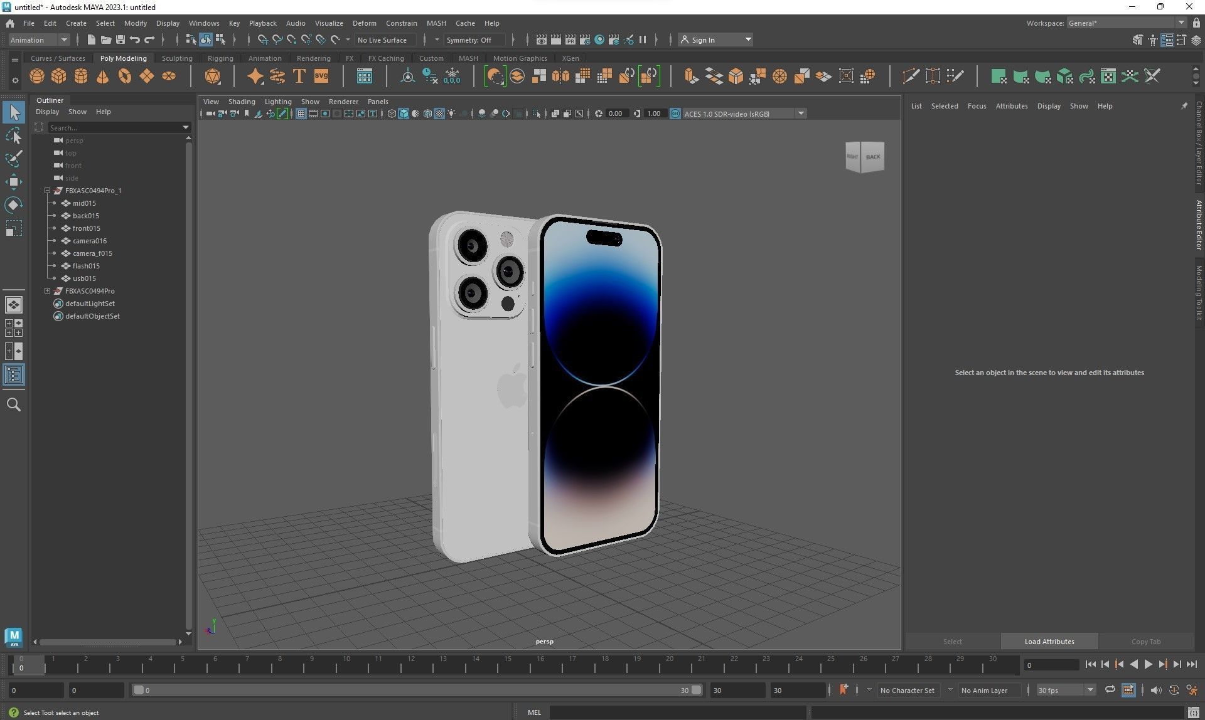This screenshot has width=1205, height=720.
Task: Click the SVG import shelf icon
Action: coord(321,77)
